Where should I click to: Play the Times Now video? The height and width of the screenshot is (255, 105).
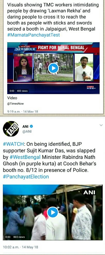pos(53,68)
